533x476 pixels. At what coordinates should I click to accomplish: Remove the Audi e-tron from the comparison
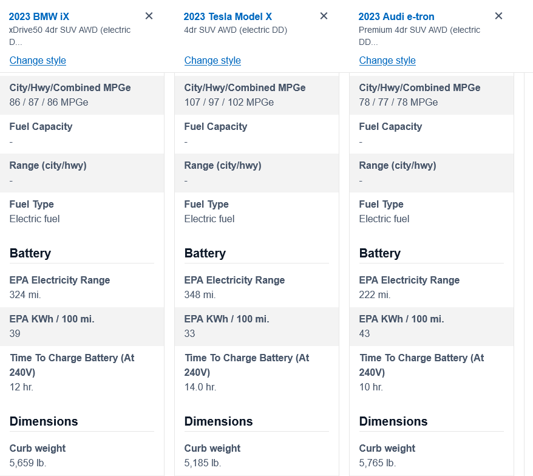498,16
